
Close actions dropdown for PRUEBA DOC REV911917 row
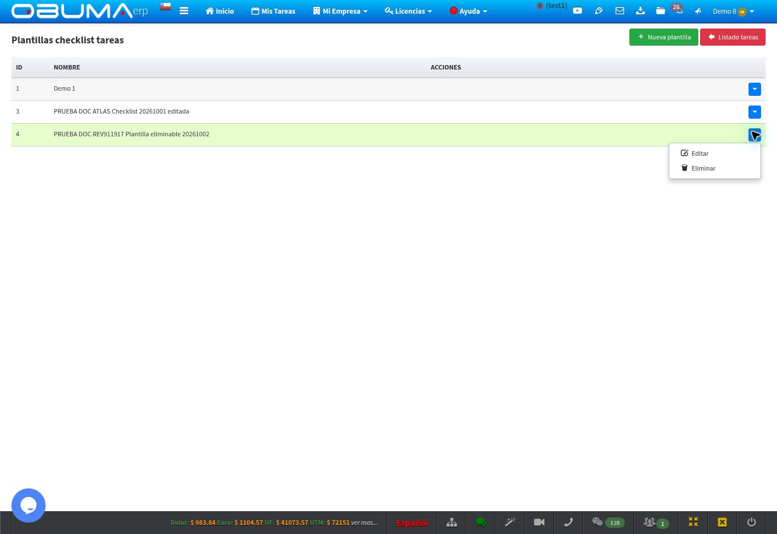[x=755, y=135]
